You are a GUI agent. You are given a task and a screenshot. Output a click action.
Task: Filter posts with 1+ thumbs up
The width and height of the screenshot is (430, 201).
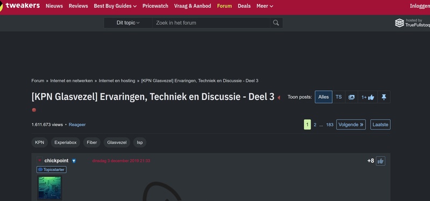click(368, 97)
